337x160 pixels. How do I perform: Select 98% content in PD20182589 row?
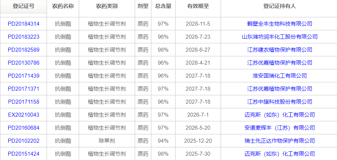163,50
